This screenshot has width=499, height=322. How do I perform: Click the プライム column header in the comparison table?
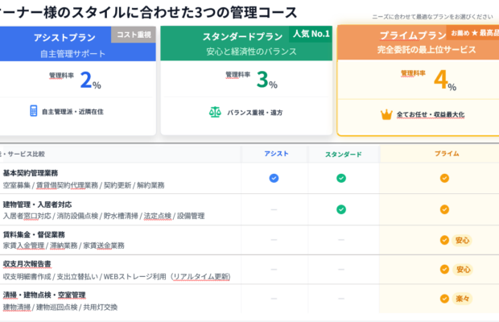coord(447,154)
